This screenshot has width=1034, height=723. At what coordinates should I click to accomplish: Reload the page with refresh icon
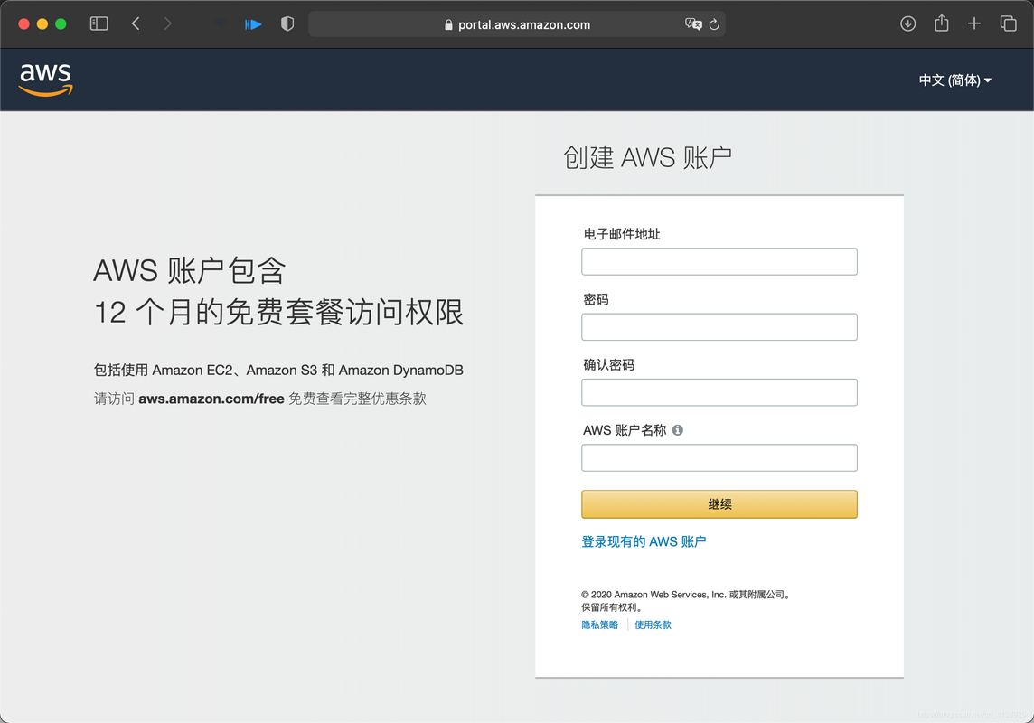coord(714,24)
